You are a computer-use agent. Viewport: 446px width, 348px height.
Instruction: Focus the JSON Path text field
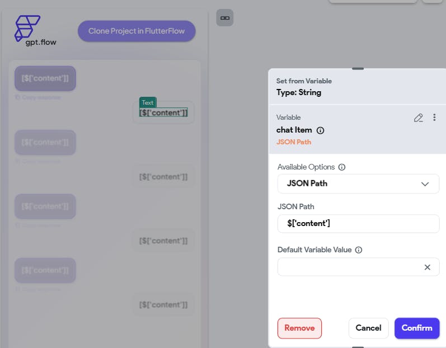[x=358, y=224]
